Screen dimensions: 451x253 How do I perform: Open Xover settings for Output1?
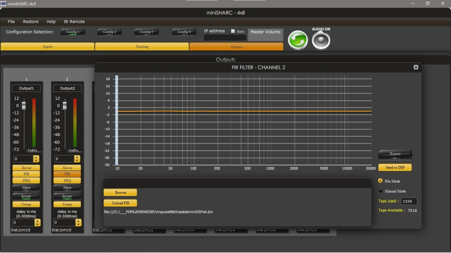tap(26, 167)
